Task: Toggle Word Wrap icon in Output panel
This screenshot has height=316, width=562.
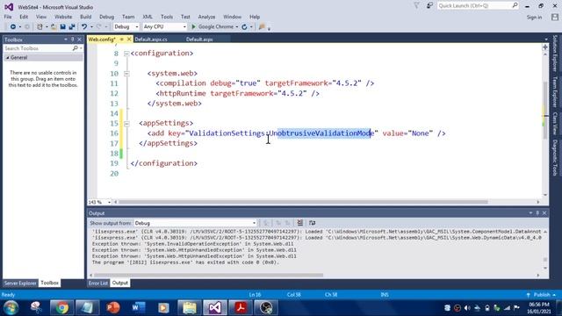Action: (x=313, y=223)
